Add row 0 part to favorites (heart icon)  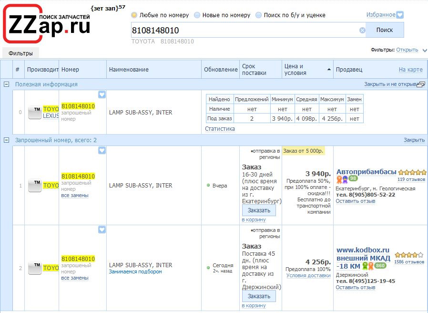(x=102, y=94)
